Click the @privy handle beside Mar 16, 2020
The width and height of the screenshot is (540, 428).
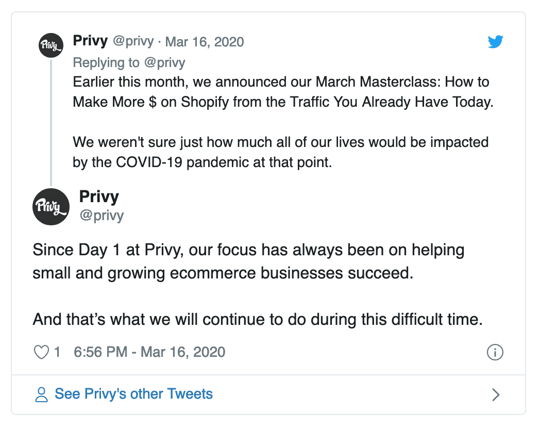point(133,41)
